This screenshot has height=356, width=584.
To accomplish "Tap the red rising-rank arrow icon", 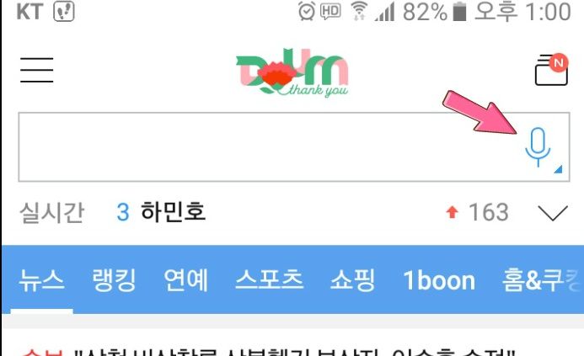I will 453,212.
